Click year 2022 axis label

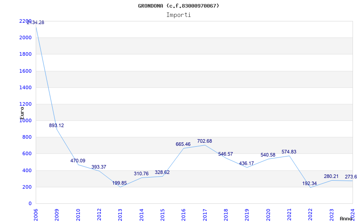[x=310, y=215]
